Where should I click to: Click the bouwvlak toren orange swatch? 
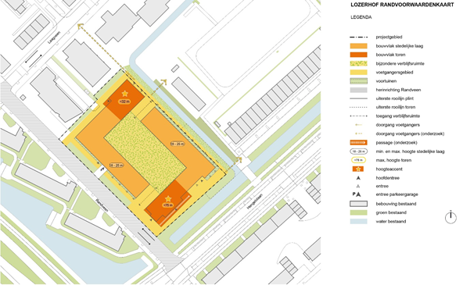[358, 55]
